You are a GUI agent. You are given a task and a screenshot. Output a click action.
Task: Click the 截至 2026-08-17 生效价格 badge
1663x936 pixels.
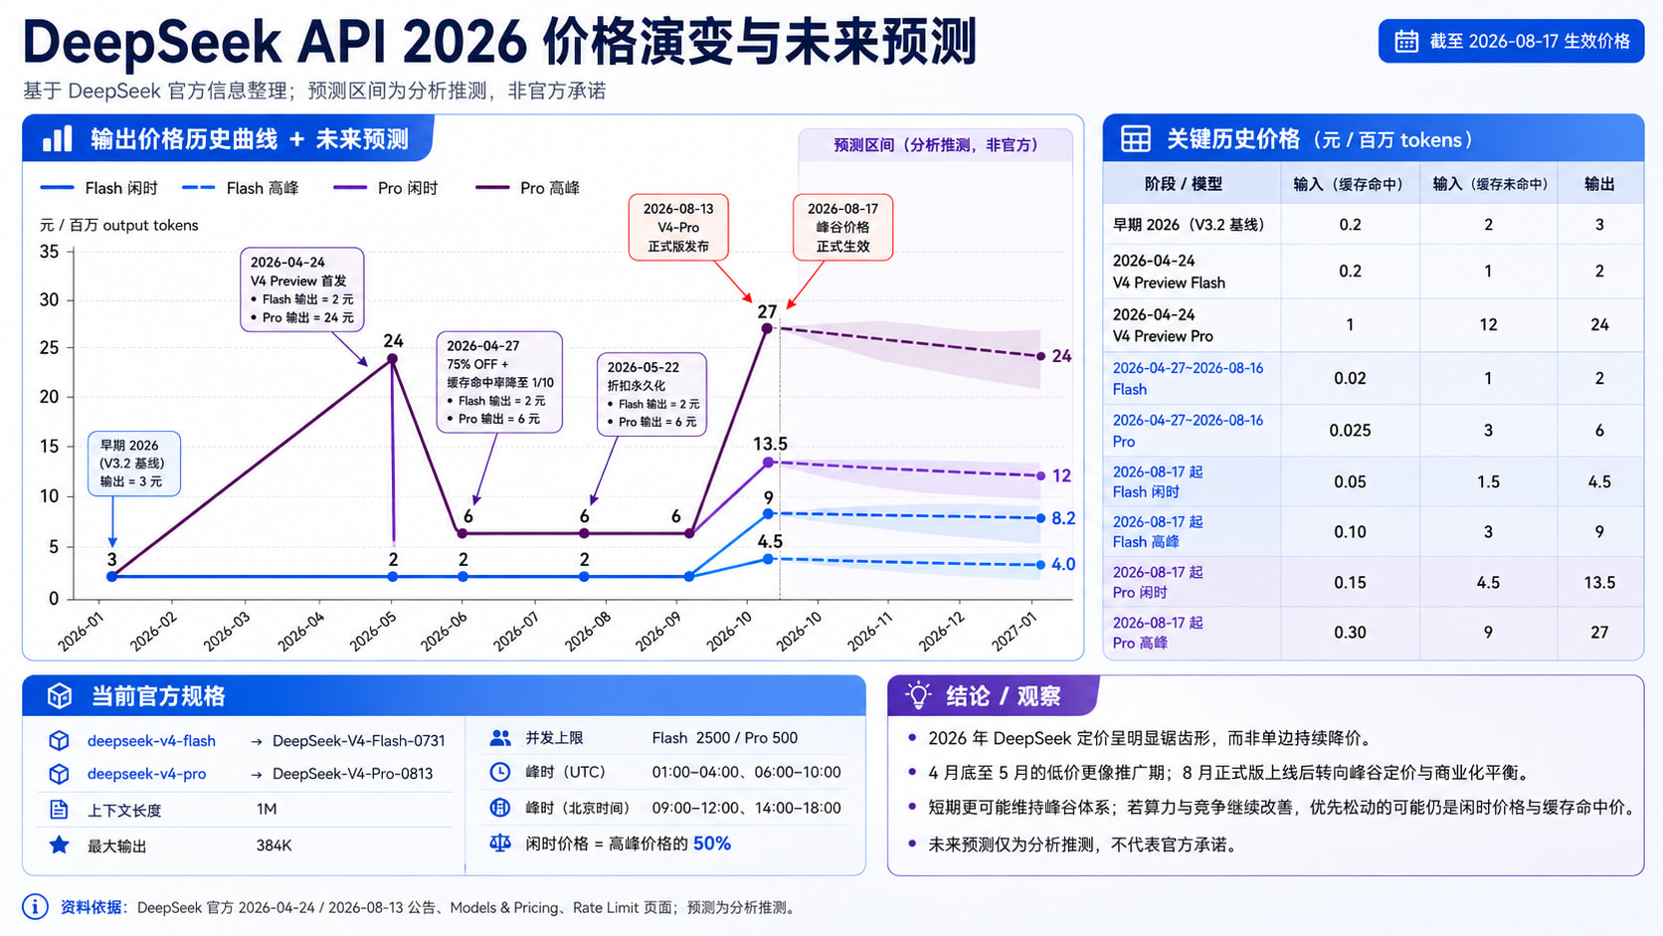[x=1511, y=41]
